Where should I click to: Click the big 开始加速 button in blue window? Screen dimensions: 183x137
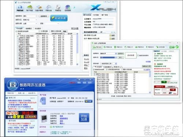(84, 118)
